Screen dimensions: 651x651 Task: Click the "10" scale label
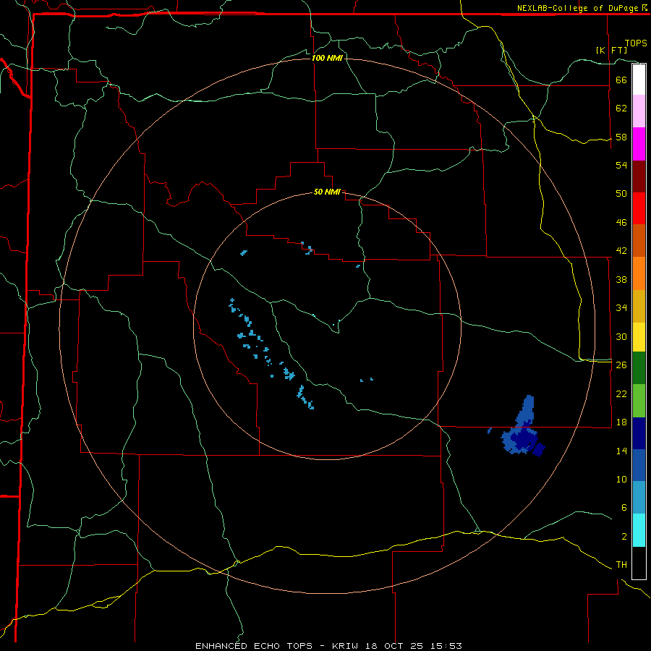(621, 479)
